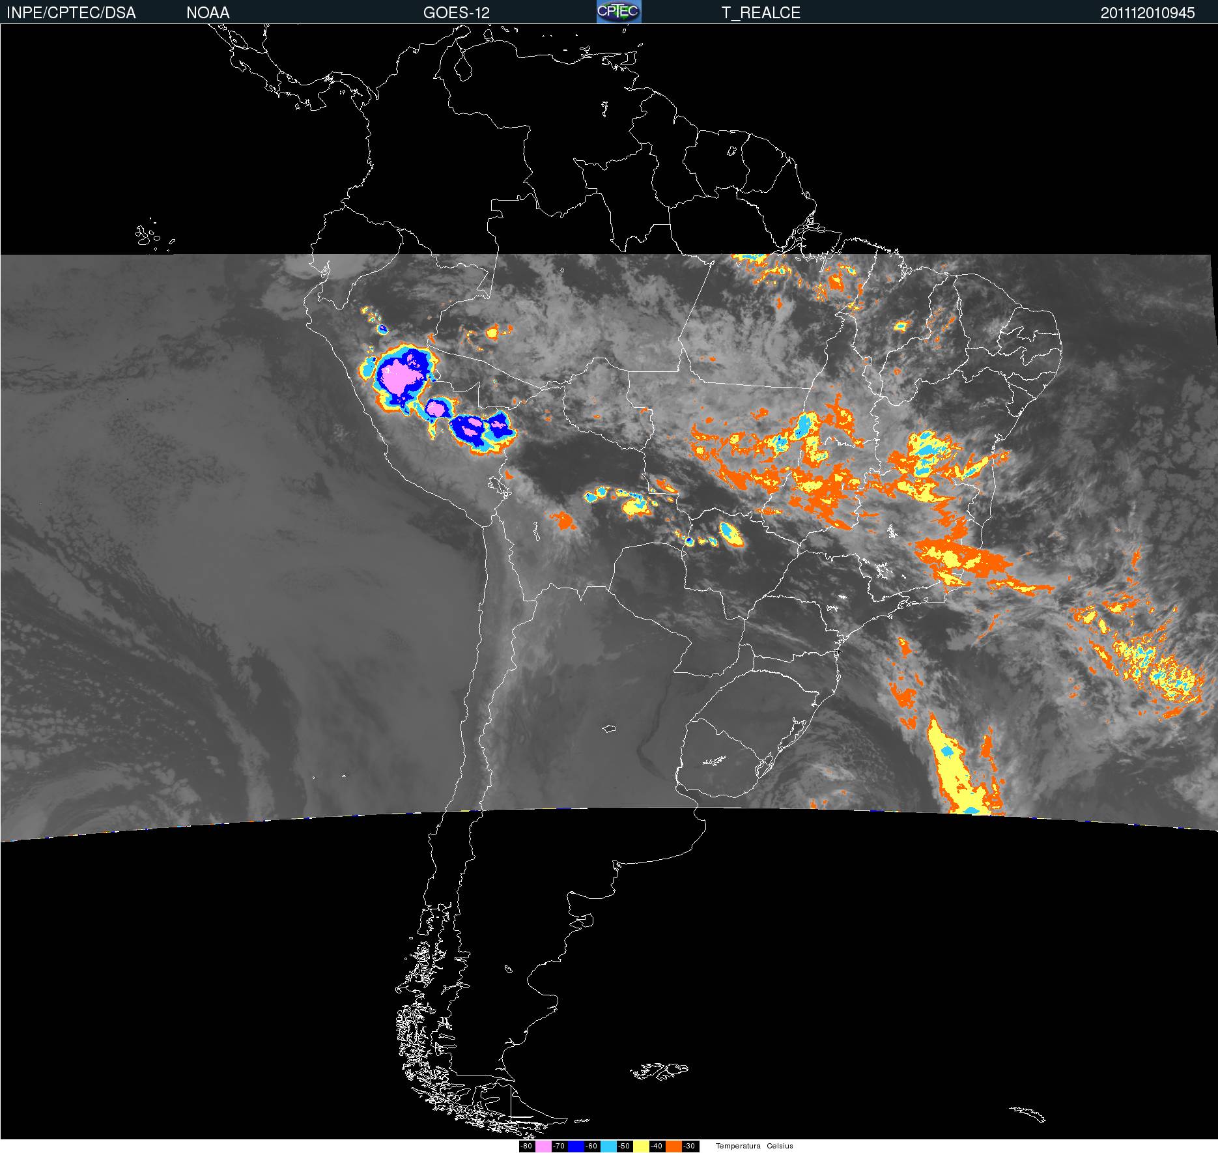Click the light blue legend swatch after -60
The height and width of the screenshot is (1153, 1218).
pos(608,1146)
